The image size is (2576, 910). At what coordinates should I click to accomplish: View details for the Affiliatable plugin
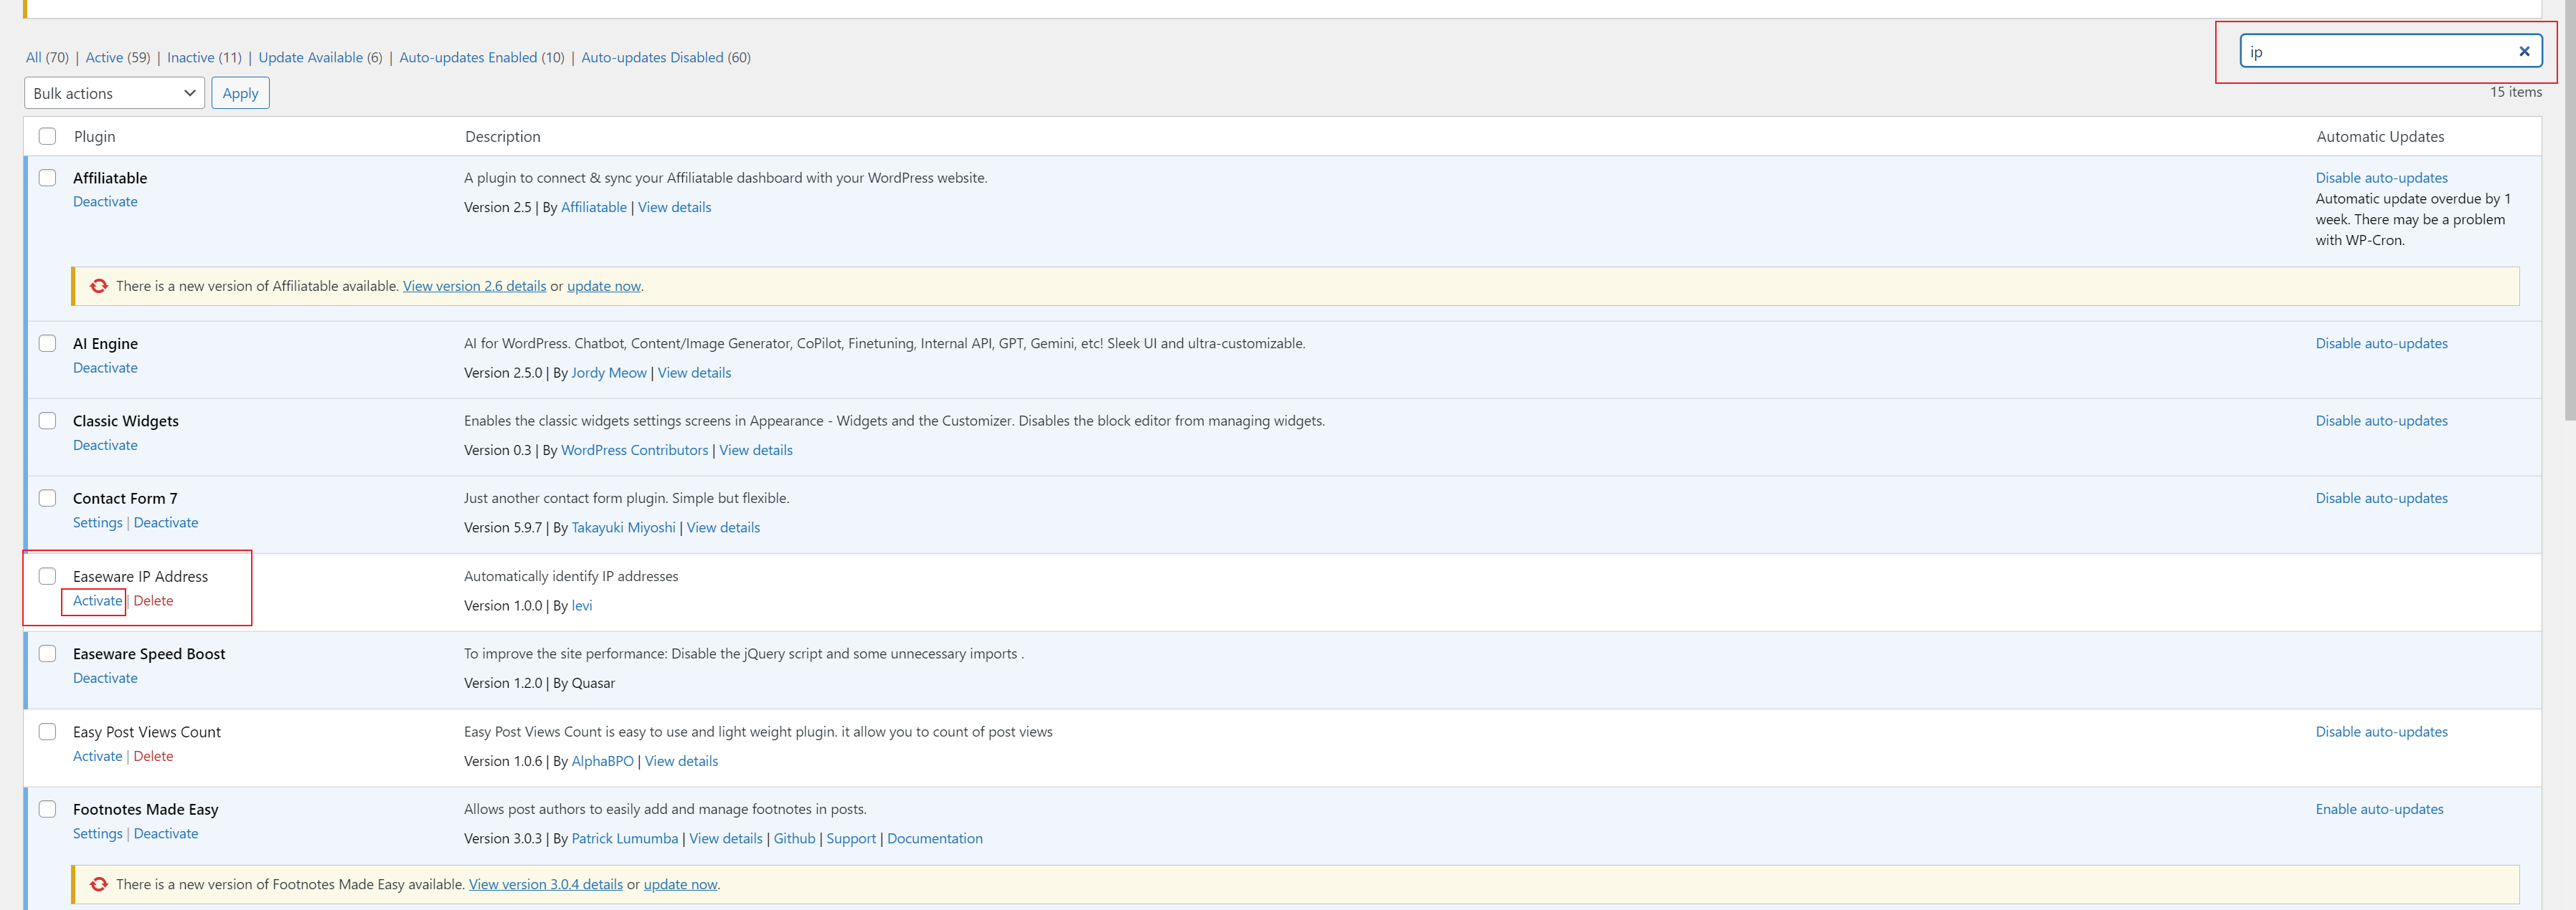point(674,207)
